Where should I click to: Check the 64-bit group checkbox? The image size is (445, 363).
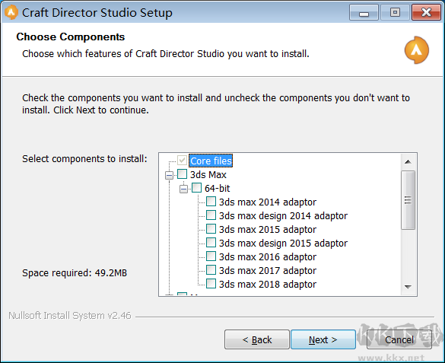(x=196, y=188)
